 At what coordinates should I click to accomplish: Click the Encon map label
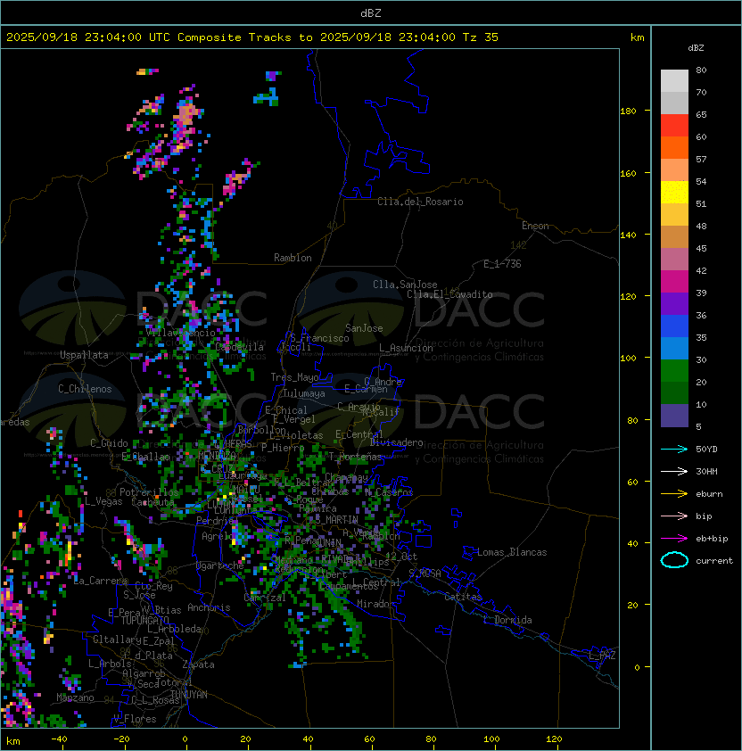pos(535,226)
